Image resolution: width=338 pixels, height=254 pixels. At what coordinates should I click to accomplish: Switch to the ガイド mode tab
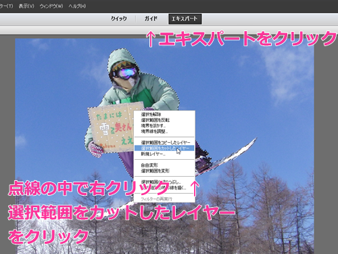[151, 19]
